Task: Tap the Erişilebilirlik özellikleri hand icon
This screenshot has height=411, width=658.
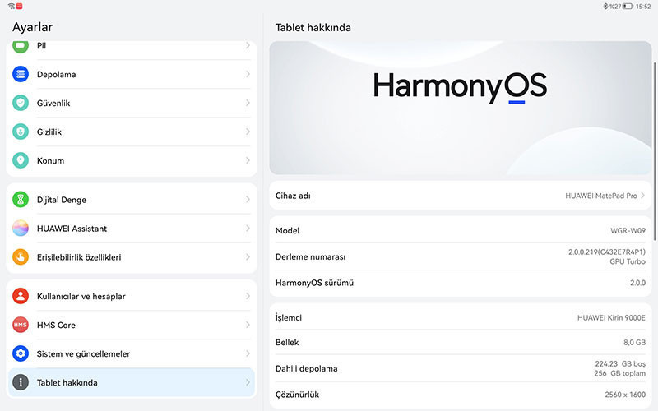Action: (21, 257)
